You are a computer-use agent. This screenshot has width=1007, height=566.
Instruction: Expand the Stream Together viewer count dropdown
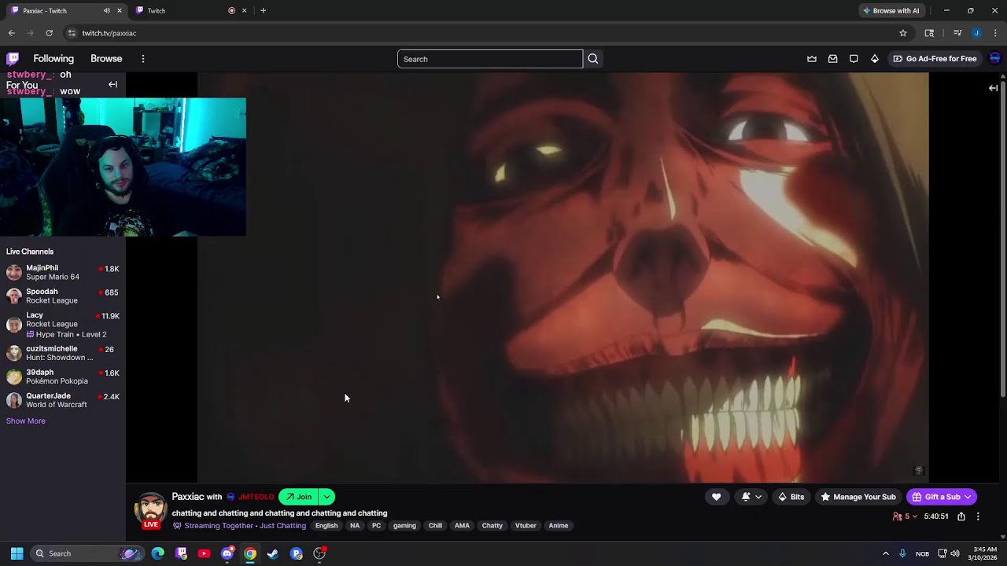pyautogui.click(x=905, y=516)
